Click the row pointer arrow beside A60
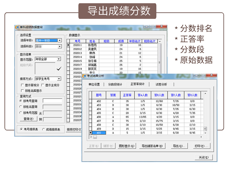 (91, 133)
